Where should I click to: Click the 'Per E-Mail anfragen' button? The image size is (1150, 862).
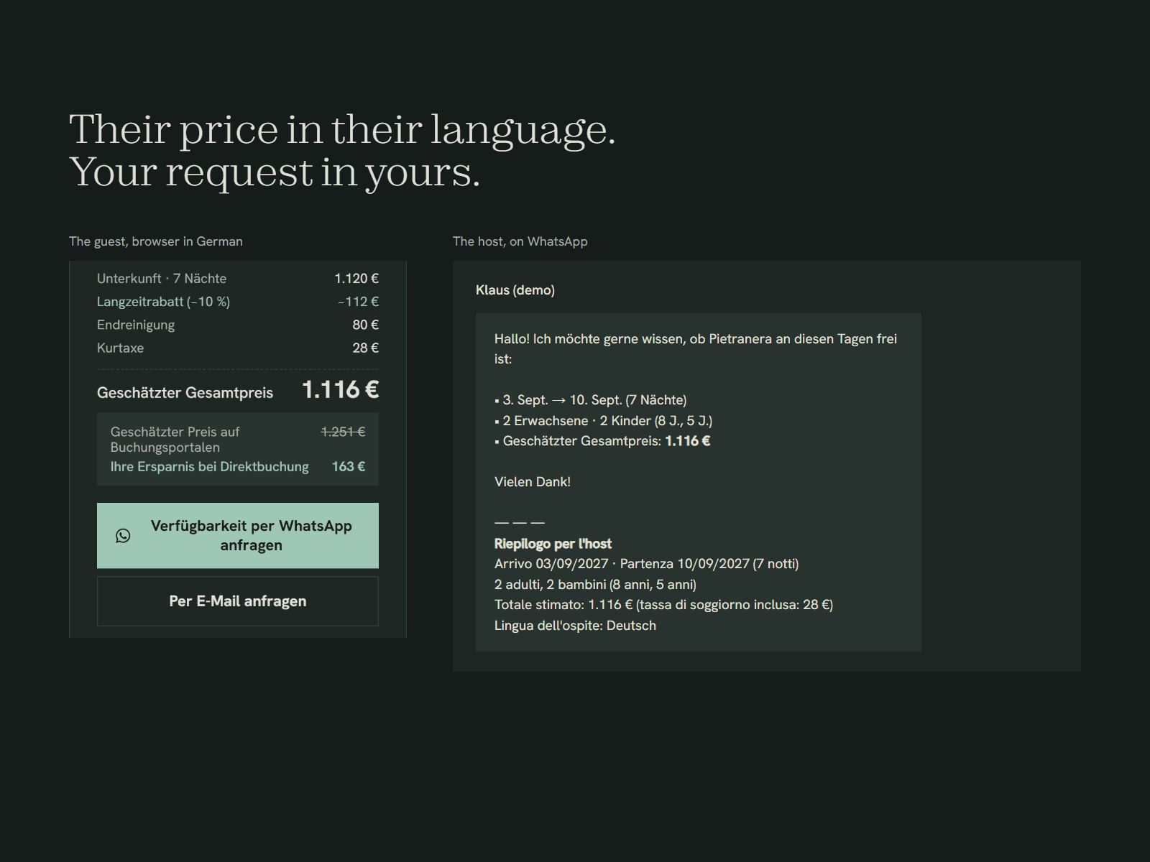pyautogui.click(x=238, y=601)
